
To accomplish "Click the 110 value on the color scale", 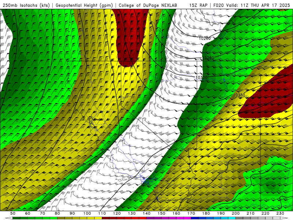I will pyautogui.click(x=102, y=213).
